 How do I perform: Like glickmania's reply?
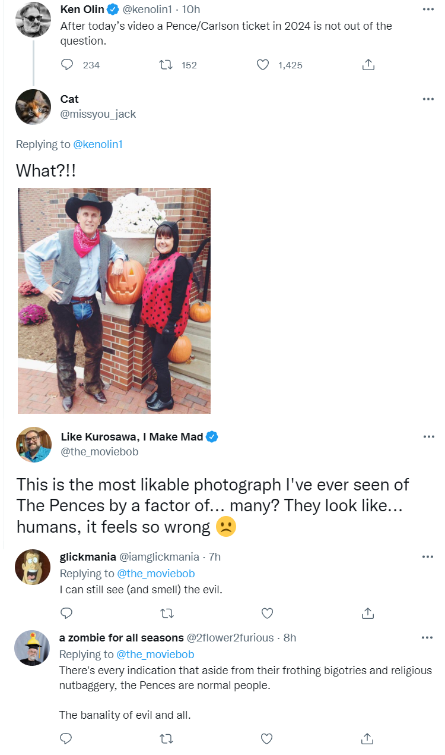(267, 612)
